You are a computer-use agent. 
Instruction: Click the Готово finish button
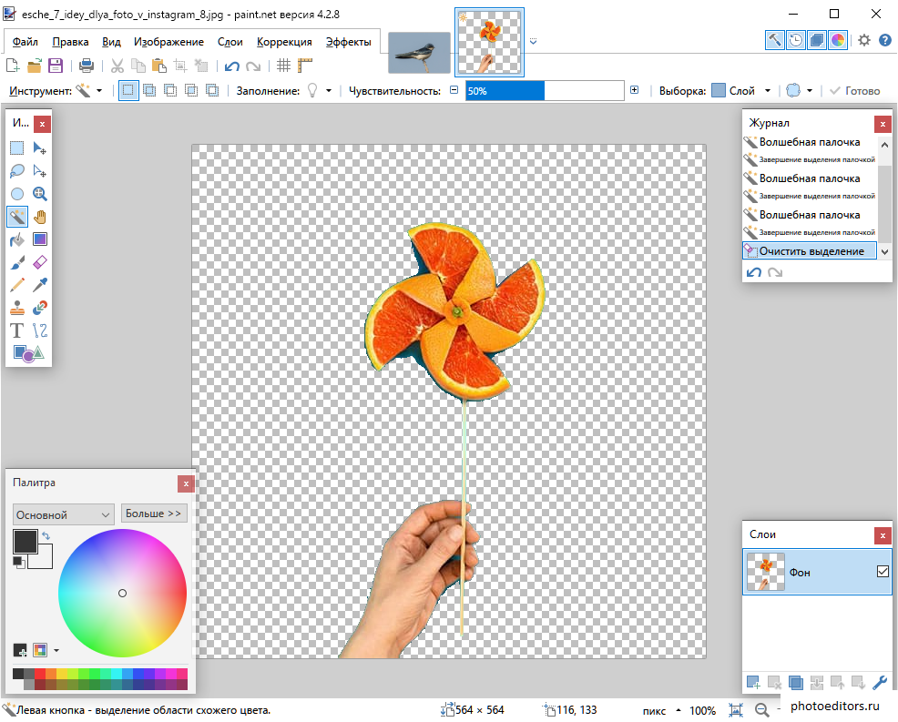point(854,90)
